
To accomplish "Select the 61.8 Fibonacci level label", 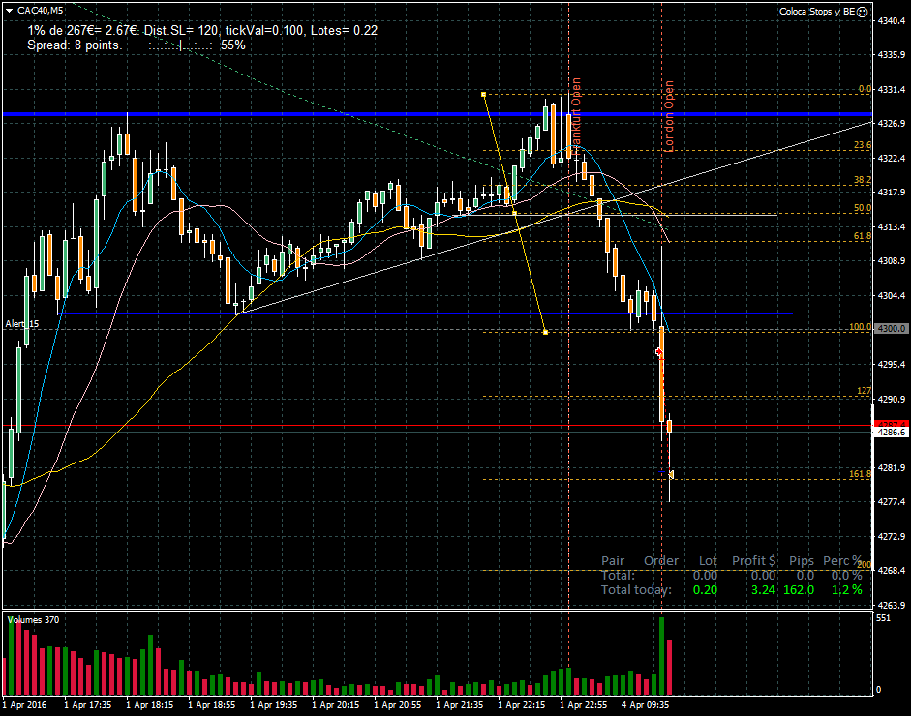I will [862, 236].
